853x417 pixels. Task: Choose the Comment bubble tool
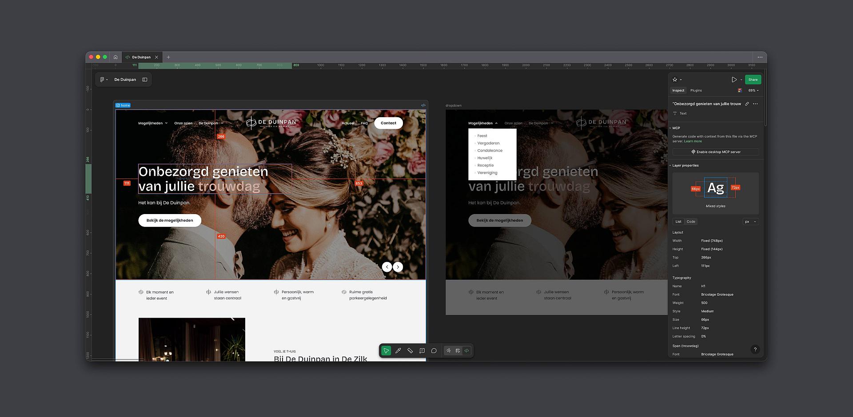(434, 351)
